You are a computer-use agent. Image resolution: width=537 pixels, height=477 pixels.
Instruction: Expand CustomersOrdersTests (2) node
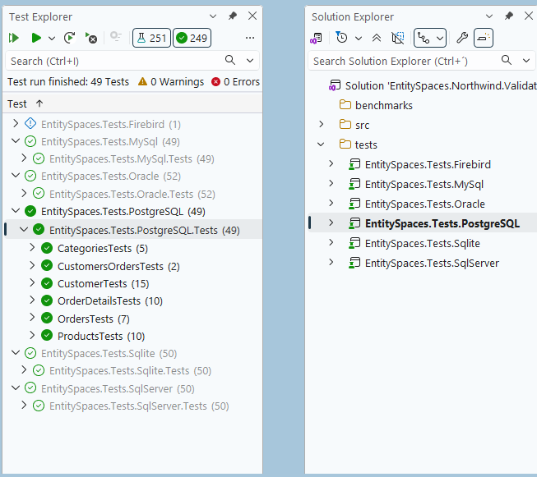point(32,266)
